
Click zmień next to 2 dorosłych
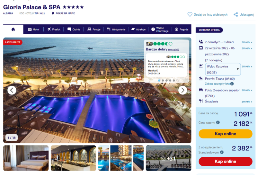click(247, 42)
